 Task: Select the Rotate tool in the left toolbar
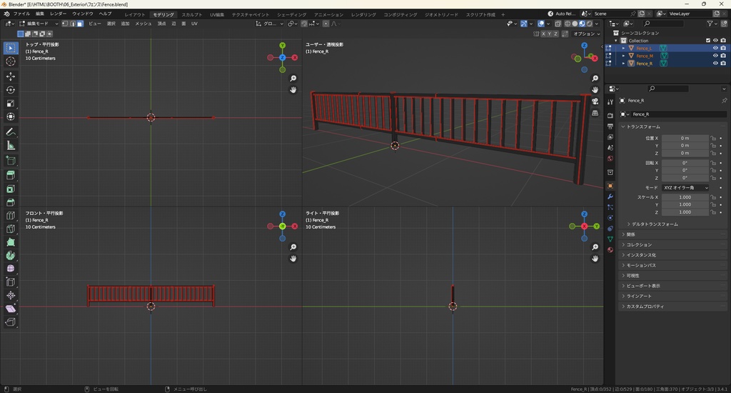coord(11,90)
